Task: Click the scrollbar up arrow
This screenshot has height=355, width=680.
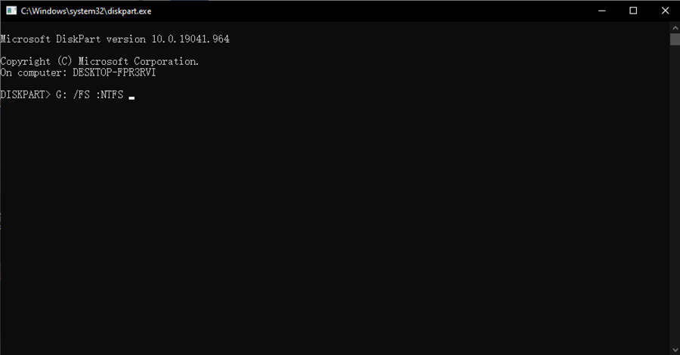Action: (x=675, y=28)
